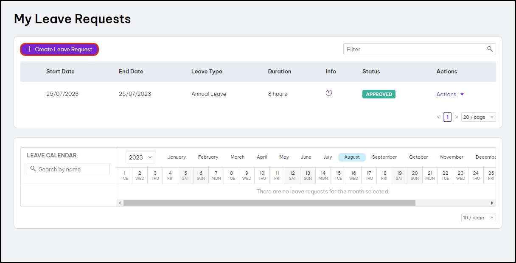This screenshot has height=263, width=516.
Task: Select the July month tab
Action: click(x=328, y=157)
